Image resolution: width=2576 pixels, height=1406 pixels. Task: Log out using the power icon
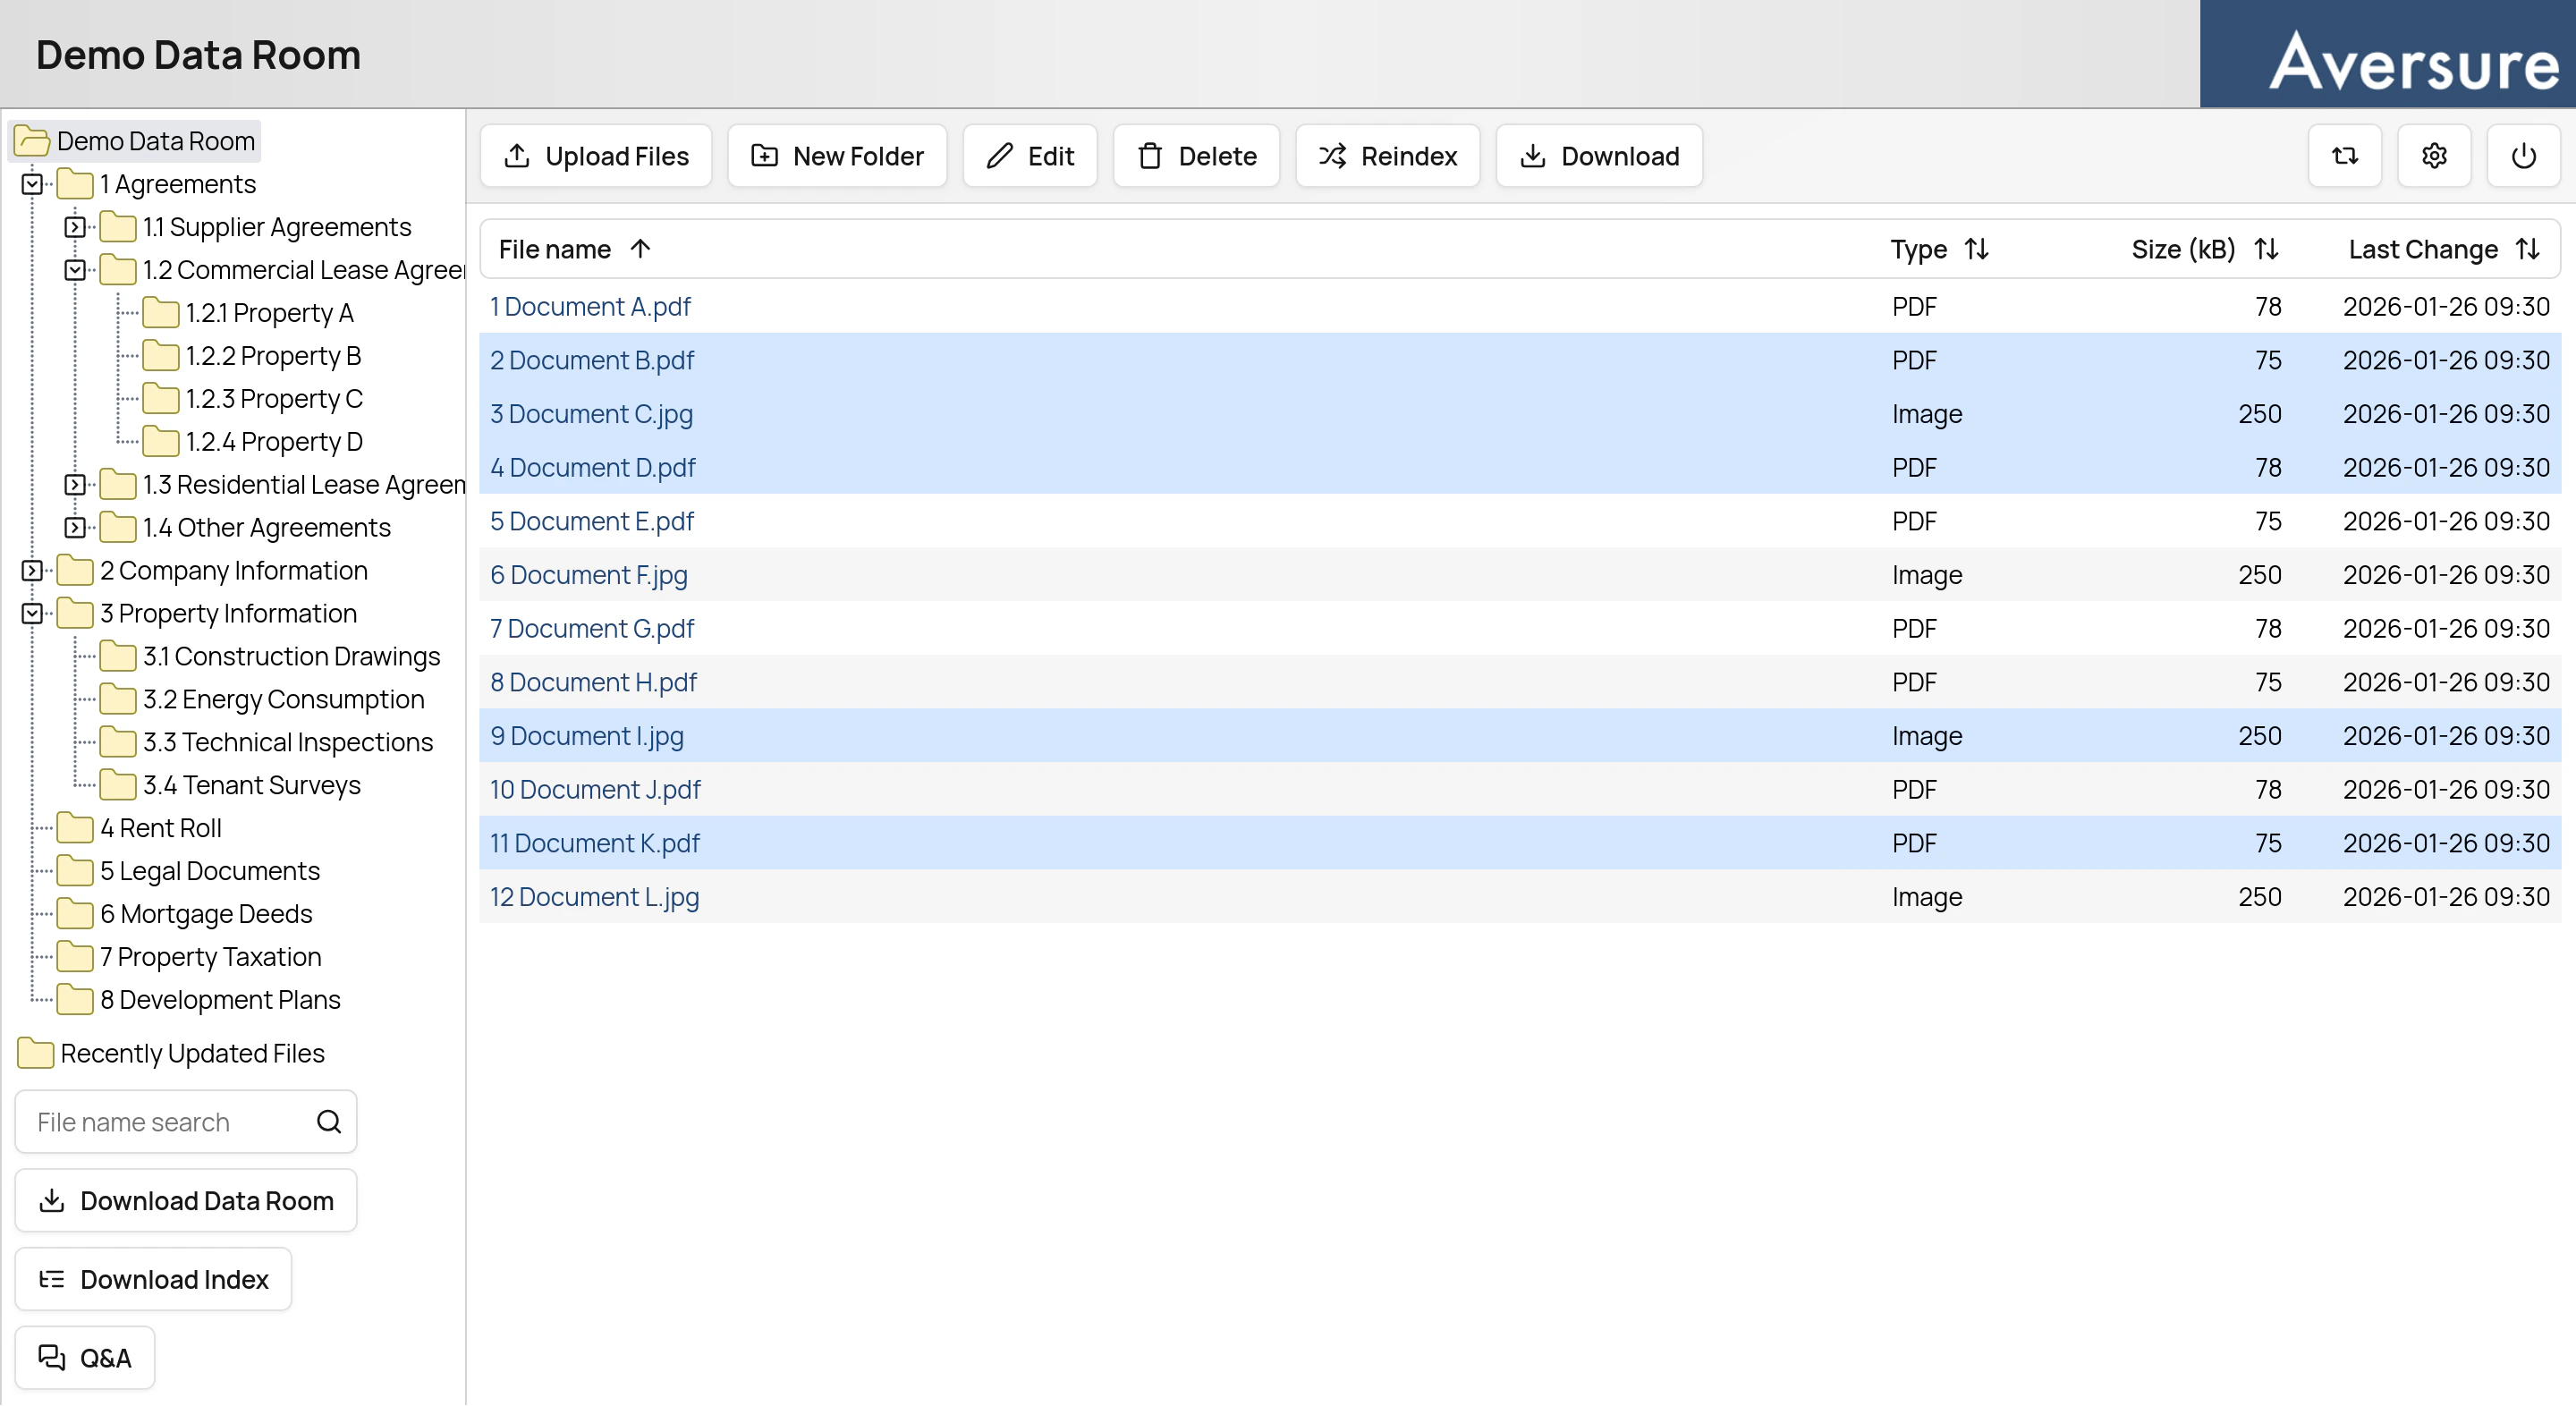pyautogui.click(x=2523, y=156)
